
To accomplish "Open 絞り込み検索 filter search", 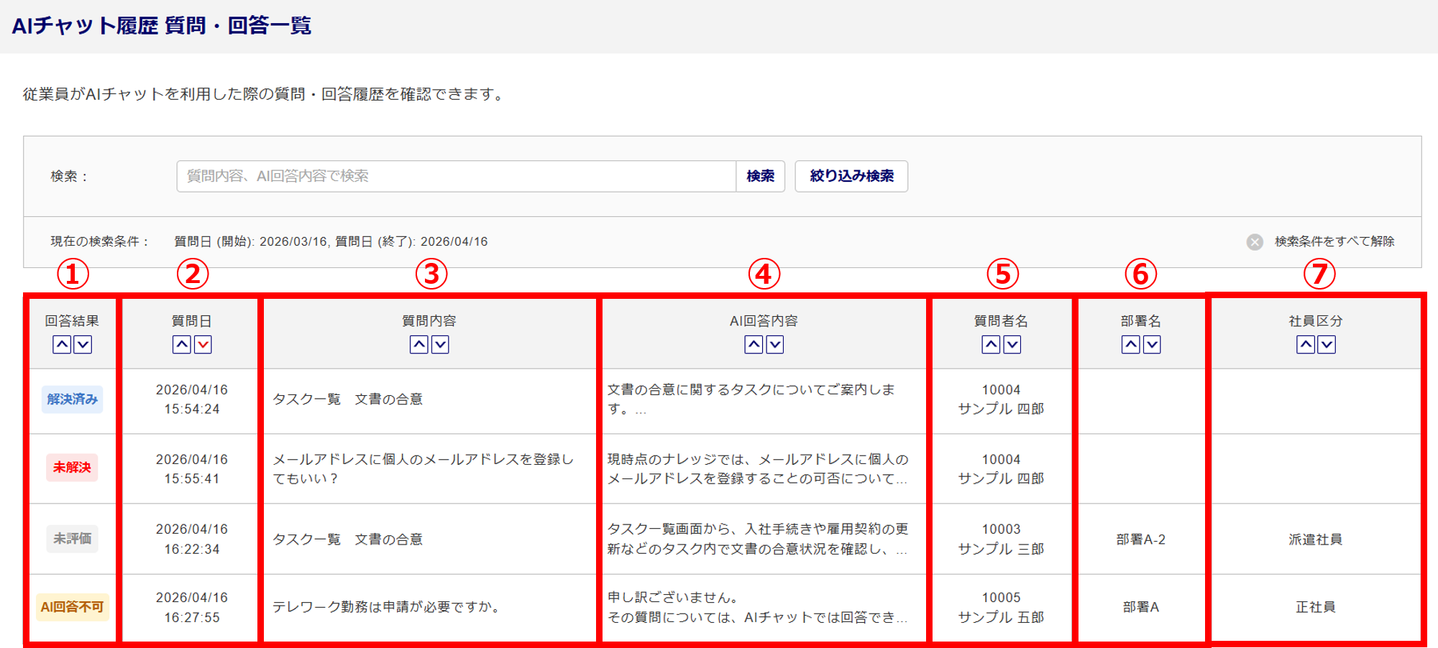I will [x=851, y=176].
